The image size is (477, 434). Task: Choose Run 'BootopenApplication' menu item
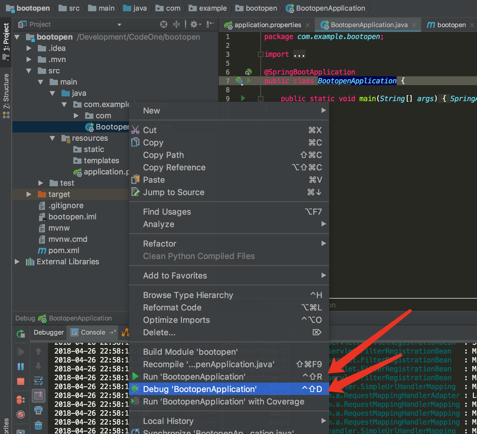229,377
